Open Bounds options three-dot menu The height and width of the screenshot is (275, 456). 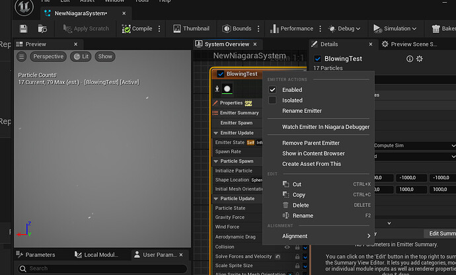click(x=258, y=28)
